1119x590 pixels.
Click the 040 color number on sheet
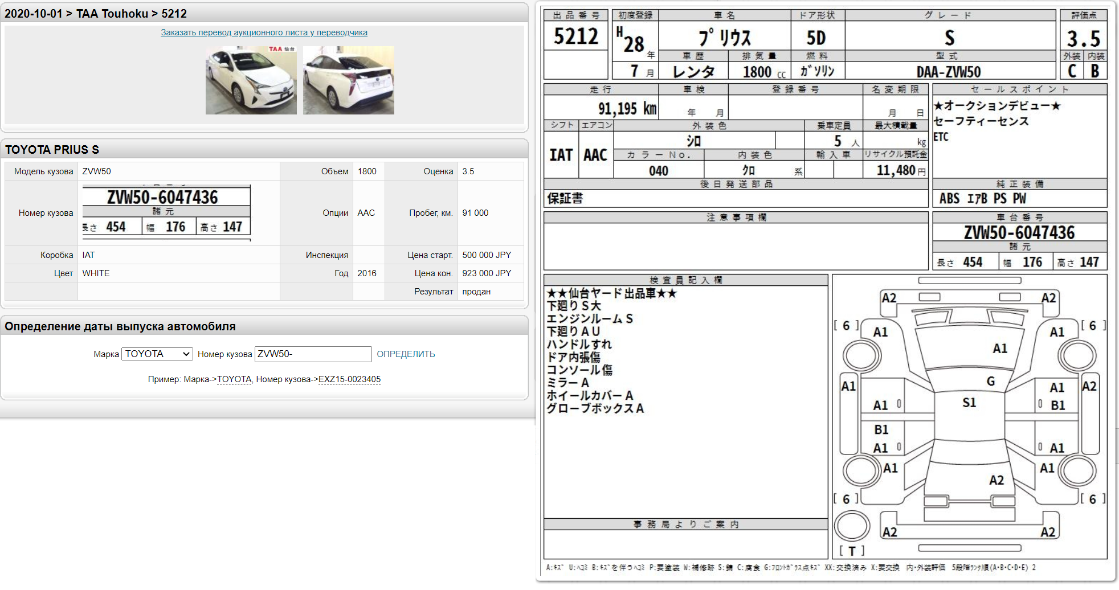tap(659, 171)
